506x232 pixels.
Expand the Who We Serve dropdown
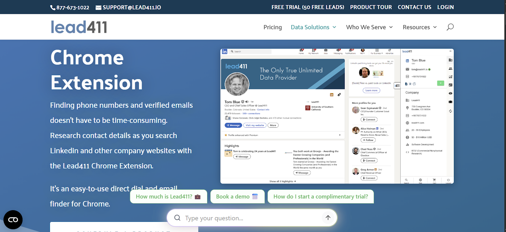tap(369, 27)
